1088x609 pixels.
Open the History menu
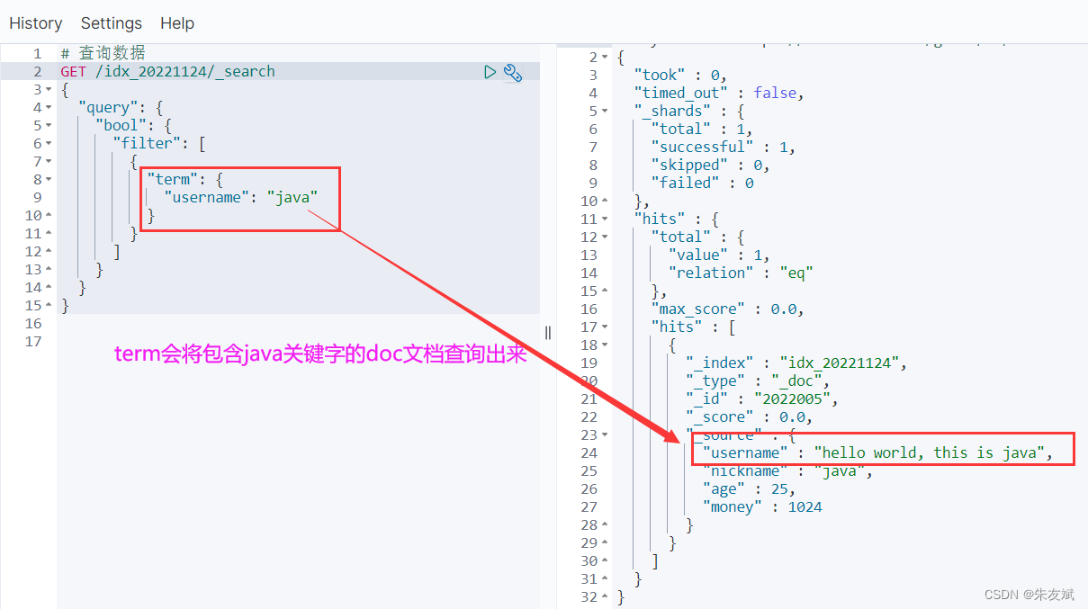click(36, 22)
